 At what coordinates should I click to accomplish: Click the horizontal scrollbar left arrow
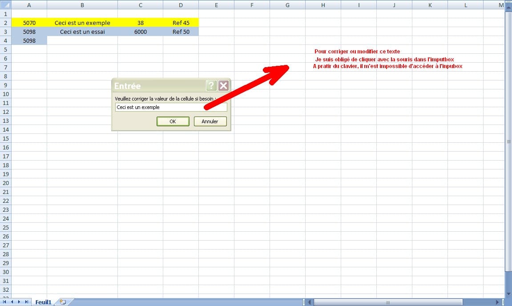coord(310,302)
